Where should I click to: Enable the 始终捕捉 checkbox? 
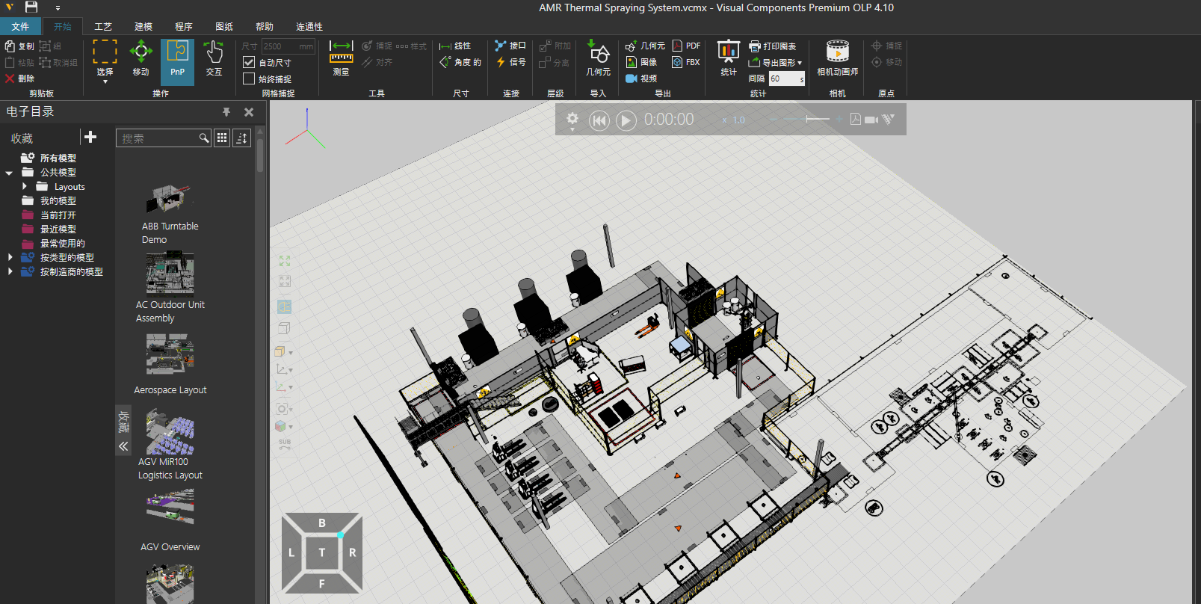coord(250,79)
